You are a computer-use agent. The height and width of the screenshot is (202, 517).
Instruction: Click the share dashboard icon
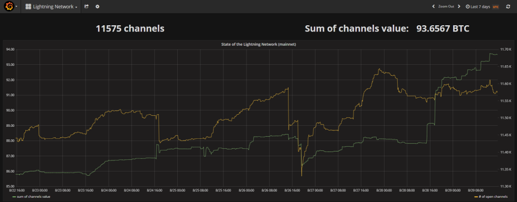[87, 6]
